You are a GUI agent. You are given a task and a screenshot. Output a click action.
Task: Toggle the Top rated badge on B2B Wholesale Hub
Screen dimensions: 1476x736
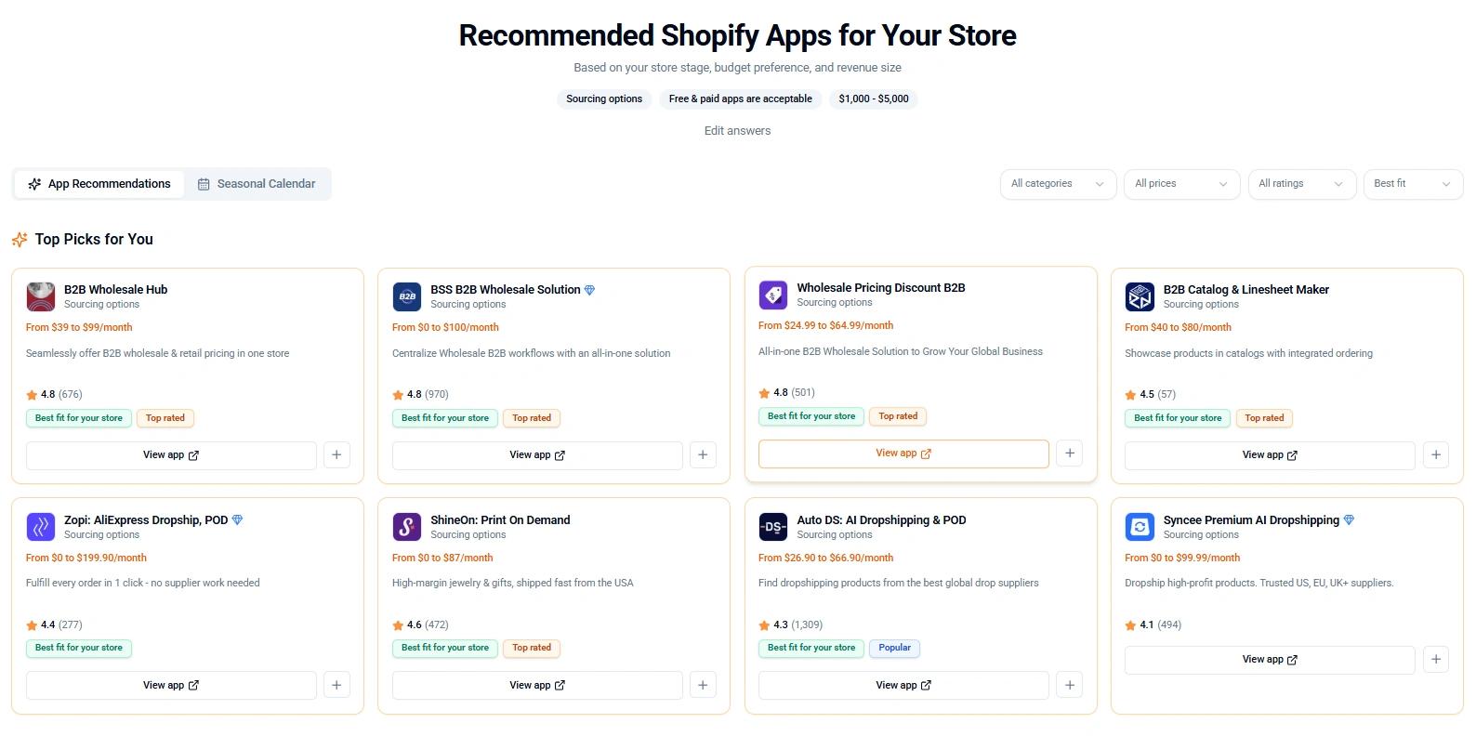click(x=165, y=418)
